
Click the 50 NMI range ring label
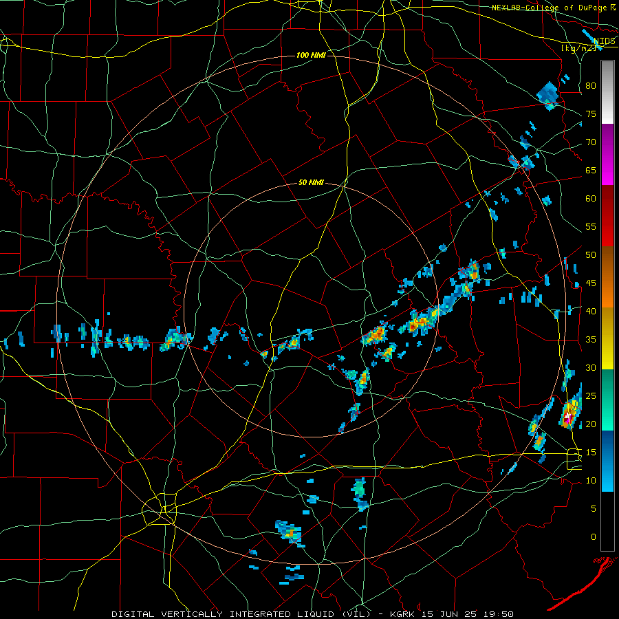pyautogui.click(x=311, y=182)
